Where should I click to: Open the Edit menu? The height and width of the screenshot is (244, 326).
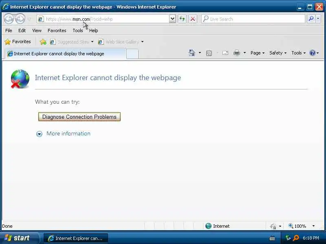coord(22,30)
